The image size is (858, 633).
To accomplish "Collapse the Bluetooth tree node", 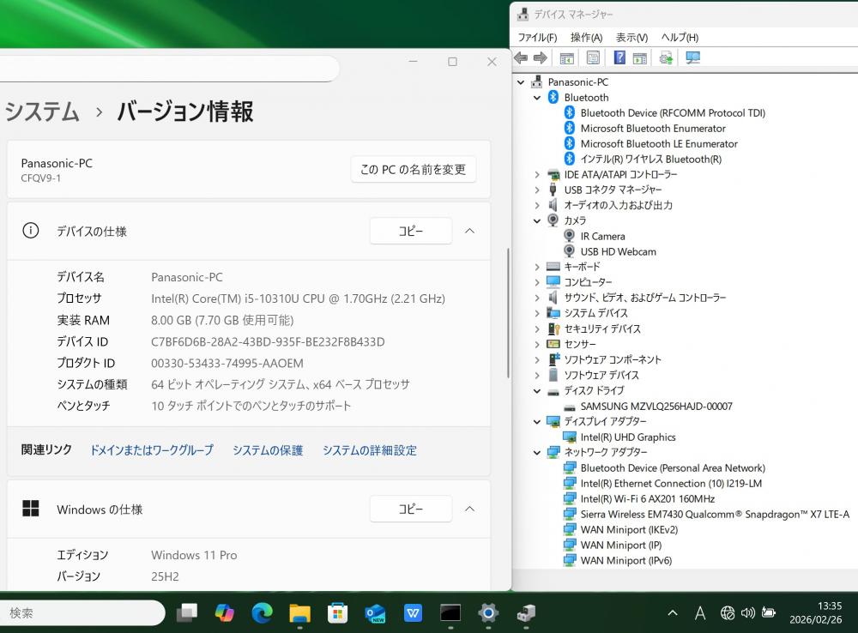I will click(x=537, y=98).
